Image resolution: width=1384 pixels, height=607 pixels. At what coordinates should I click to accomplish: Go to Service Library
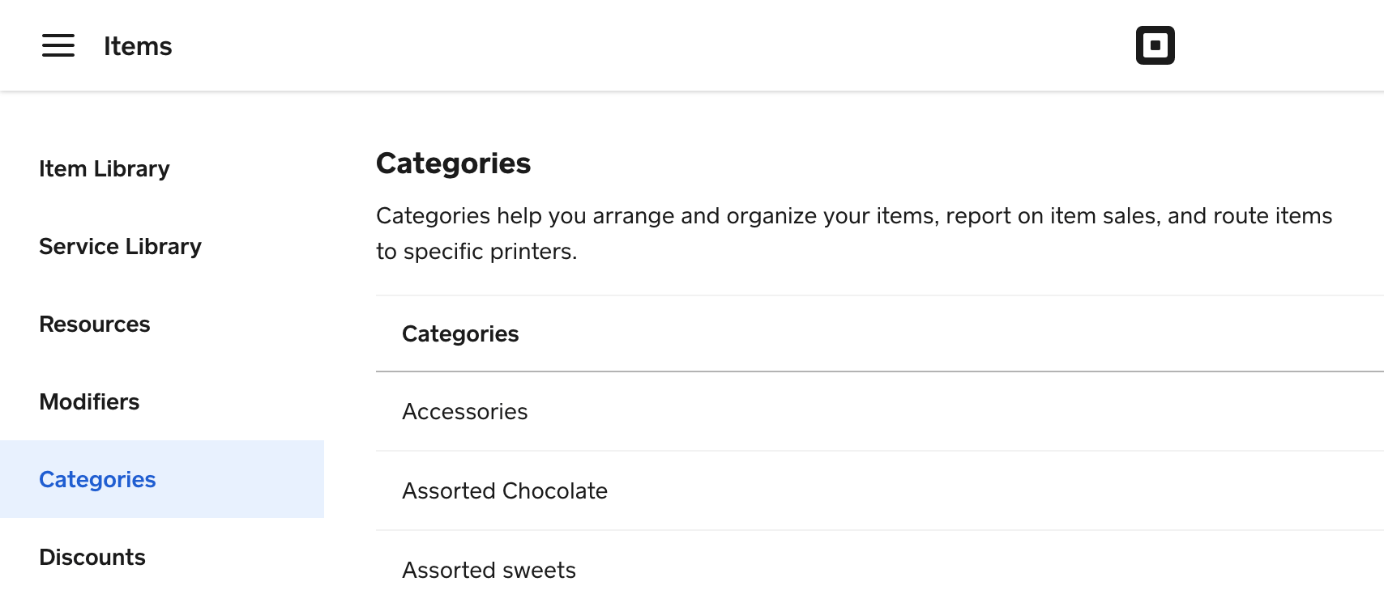[120, 246]
